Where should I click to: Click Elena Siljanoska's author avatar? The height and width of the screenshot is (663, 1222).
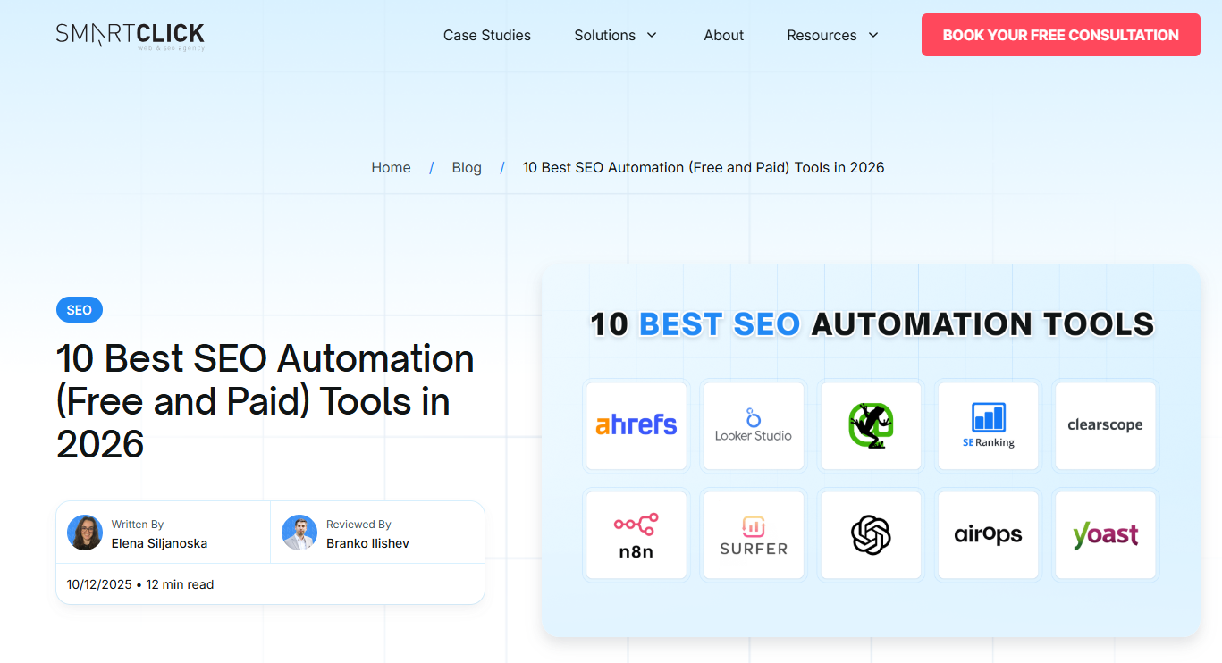click(85, 533)
